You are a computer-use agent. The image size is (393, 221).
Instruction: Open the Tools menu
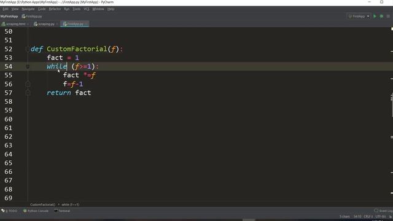(76, 9)
